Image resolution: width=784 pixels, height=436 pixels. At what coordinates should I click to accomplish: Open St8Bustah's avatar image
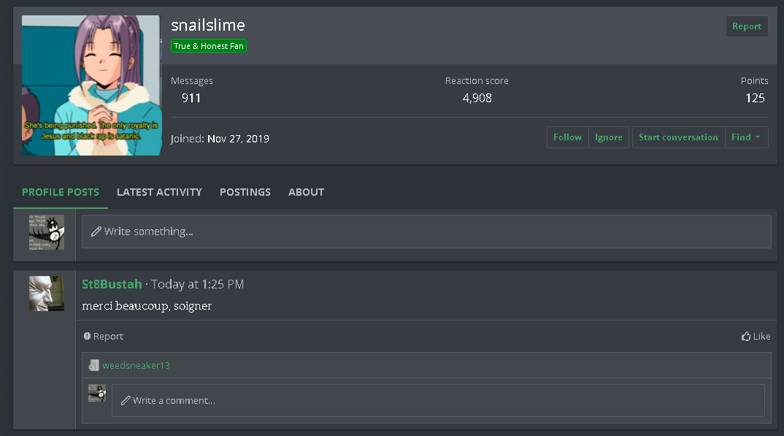pyautogui.click(x=47, y=294)
